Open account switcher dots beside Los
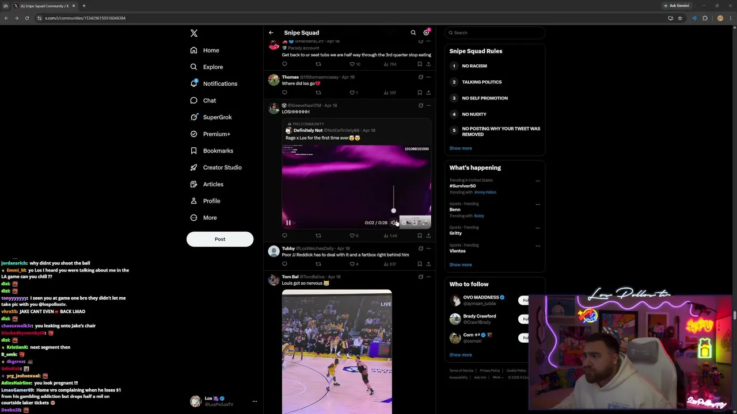737x414 pixels. (x=254, y=401)
